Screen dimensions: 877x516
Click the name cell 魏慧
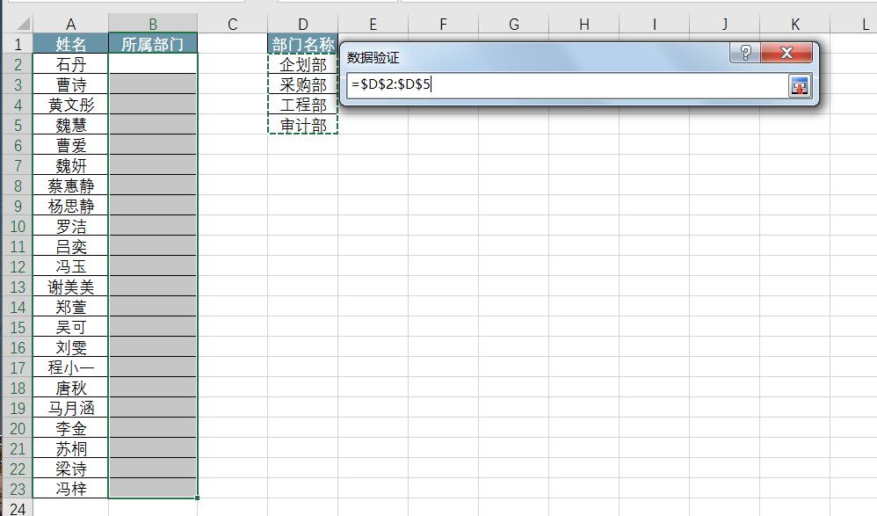pos(70,125)
